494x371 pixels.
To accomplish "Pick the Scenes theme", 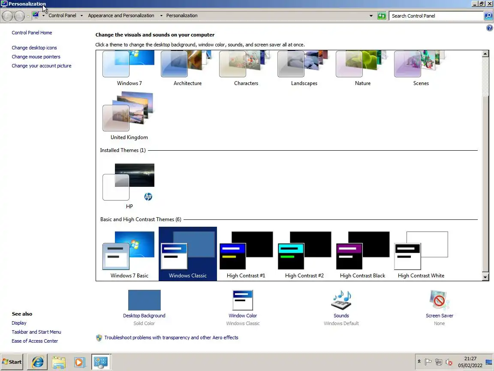I will [421, 68].
